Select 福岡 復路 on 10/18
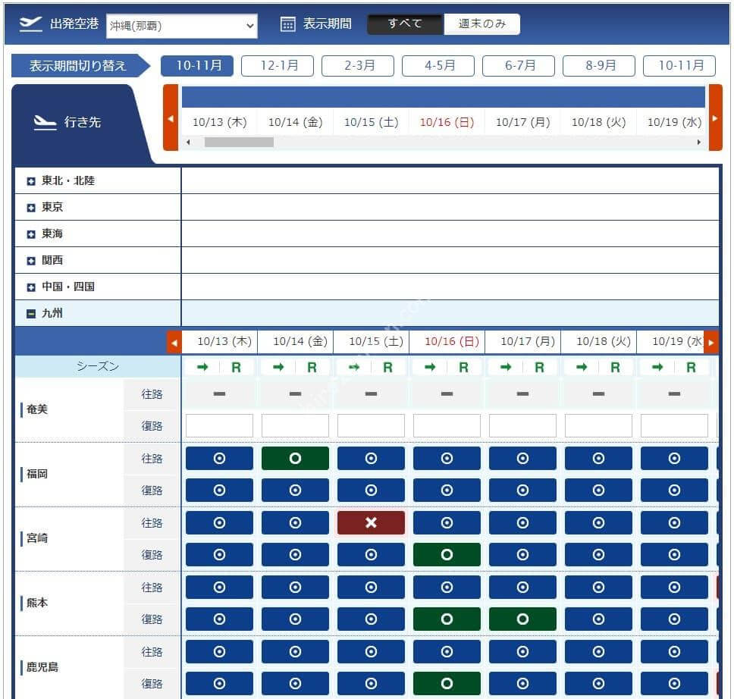Viewport: 734px width, 699px height. tap(599, 491)
